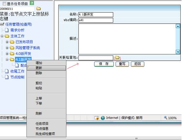The width and height of the screenshot is (182, 140).
Task: Click the security warning icon in status bar
Action: coord(97,118)
